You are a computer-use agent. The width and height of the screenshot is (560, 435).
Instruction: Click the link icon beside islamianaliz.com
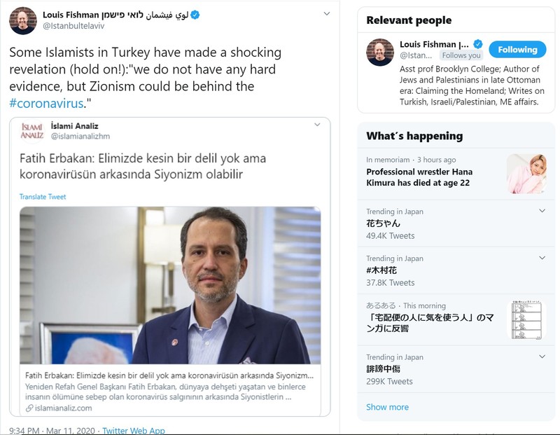(29, 408)
